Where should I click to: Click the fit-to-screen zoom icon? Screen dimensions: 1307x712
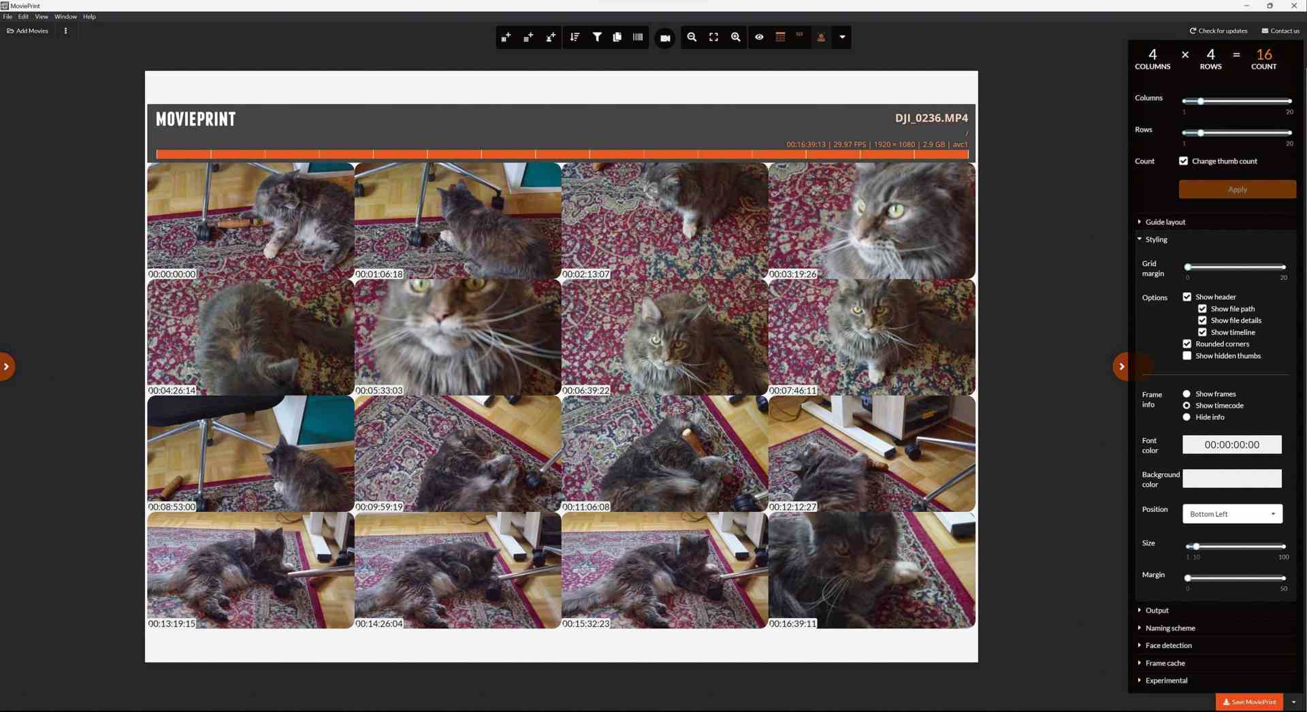(713, 37)
